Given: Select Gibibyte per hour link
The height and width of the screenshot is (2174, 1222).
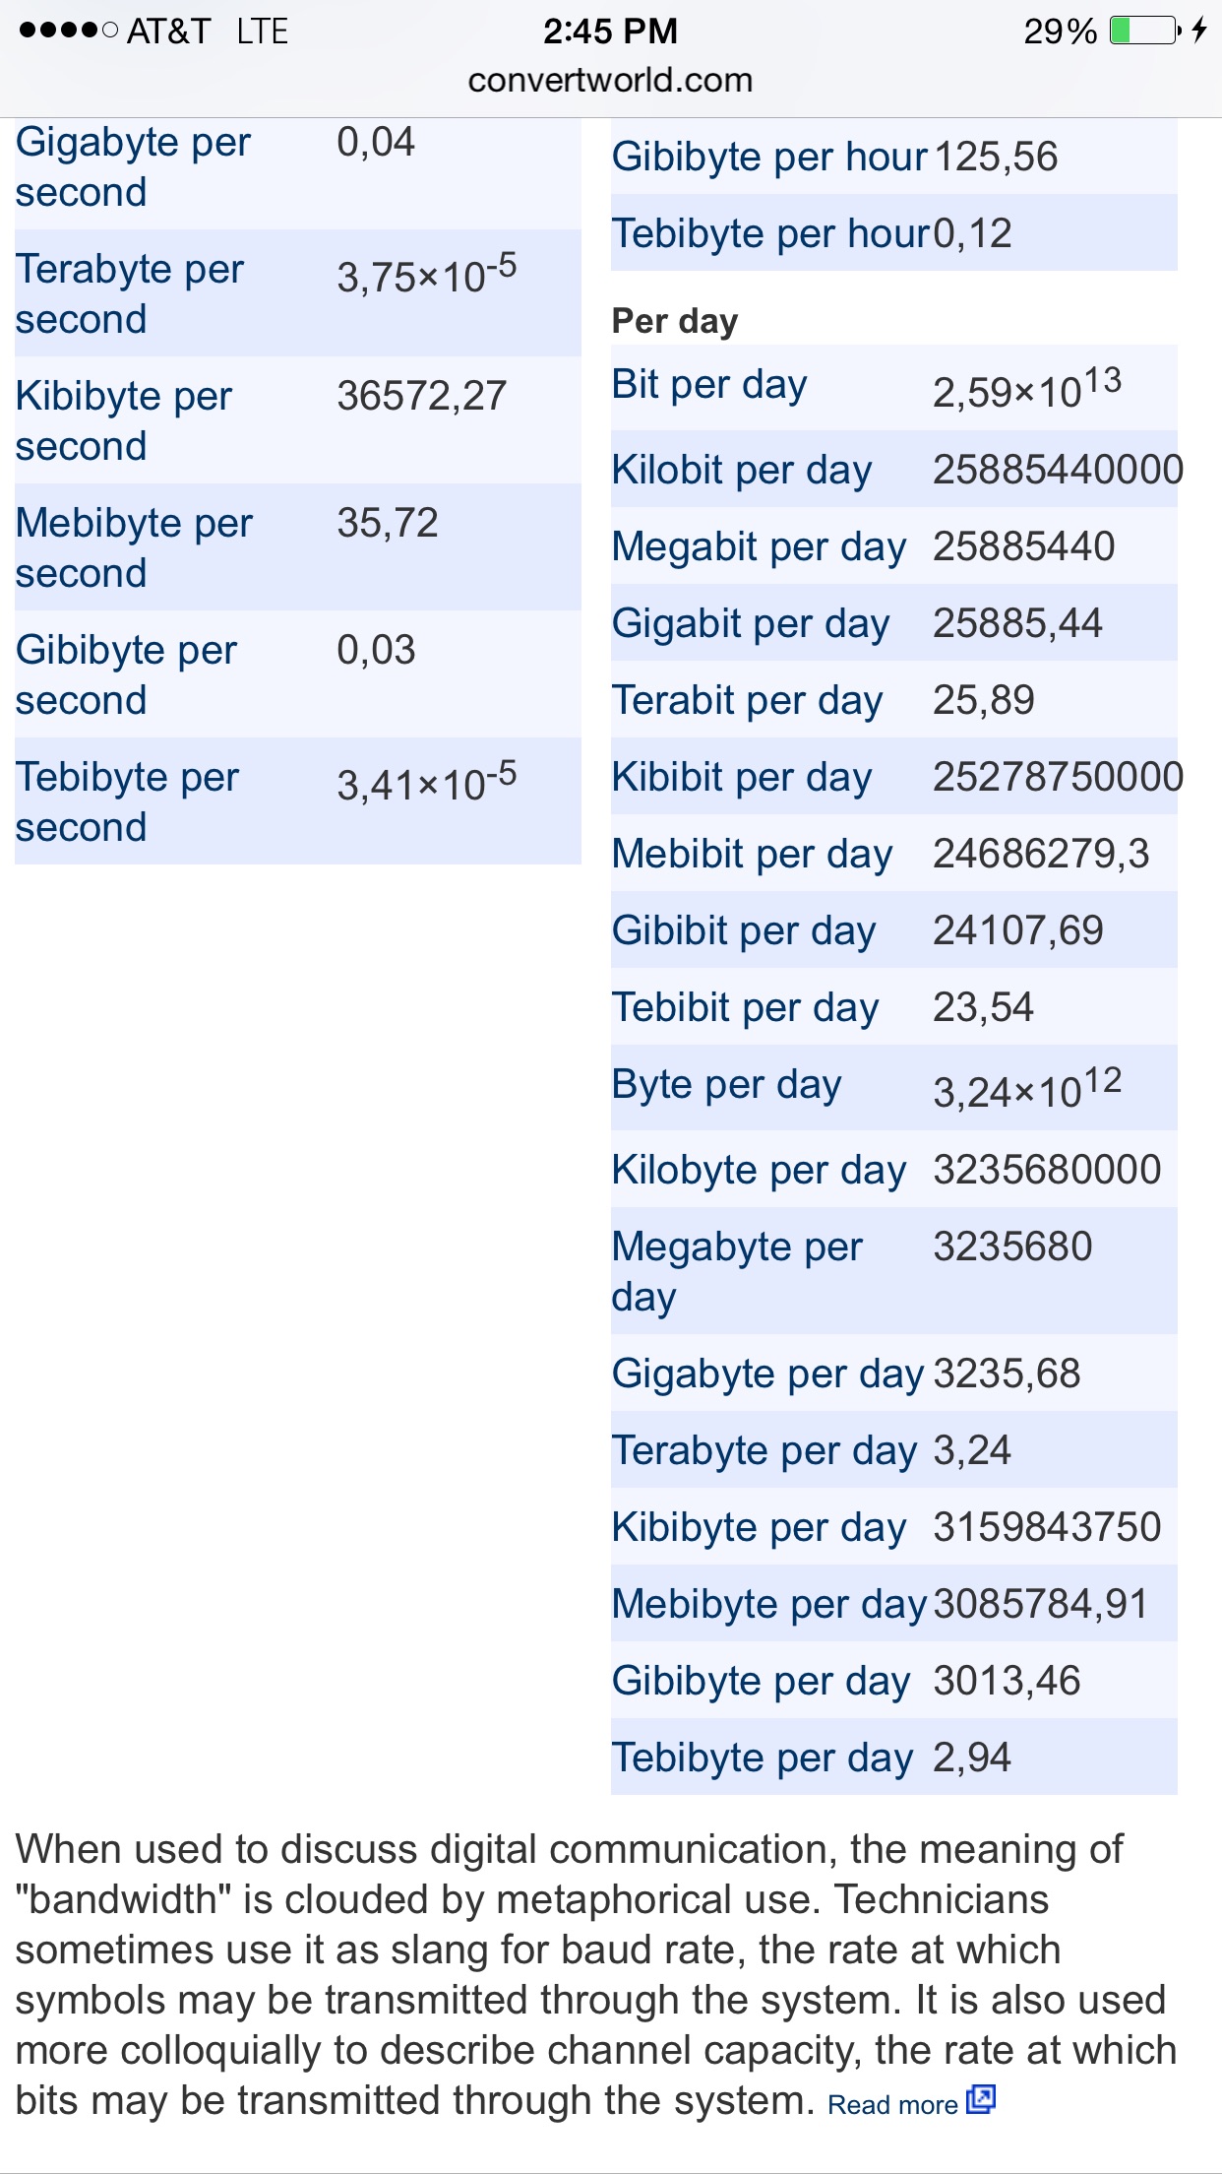Looking at the screenshot, I should click(769, 157).
